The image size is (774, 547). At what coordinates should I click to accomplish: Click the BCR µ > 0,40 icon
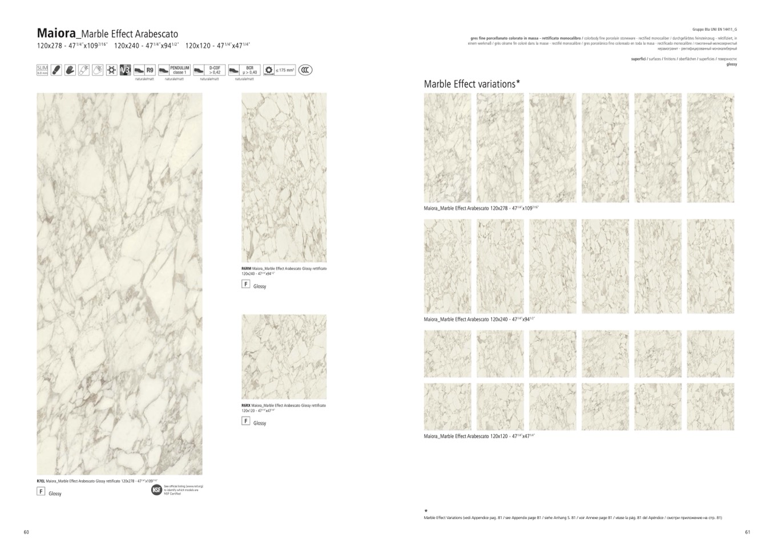pos(244,70)
